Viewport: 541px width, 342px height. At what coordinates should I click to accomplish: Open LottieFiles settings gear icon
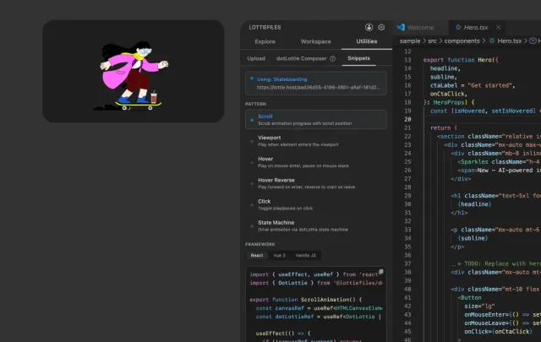point(381,27)
